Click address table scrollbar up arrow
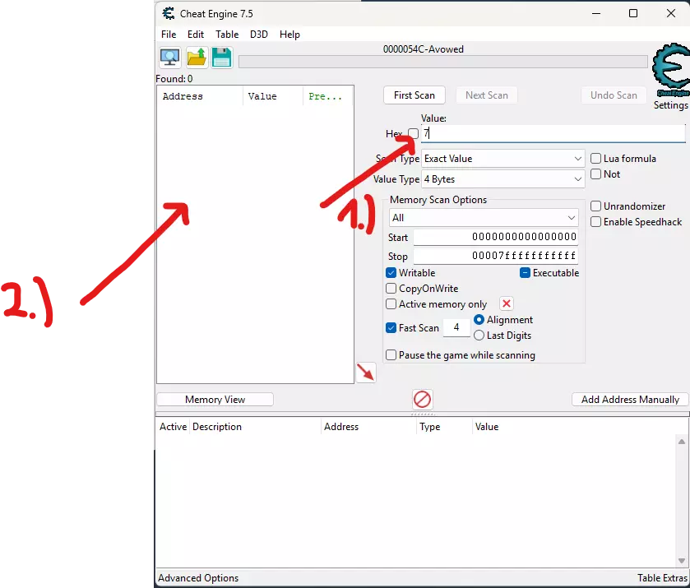This screenshot has width=690, height=588. coord(682,442)
